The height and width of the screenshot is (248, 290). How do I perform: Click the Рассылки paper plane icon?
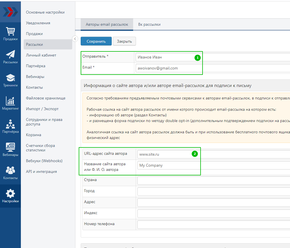tap(10, 54)
